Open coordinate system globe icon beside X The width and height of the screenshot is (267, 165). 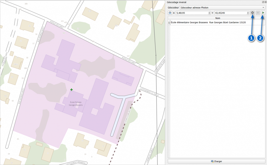coord(170,13)
